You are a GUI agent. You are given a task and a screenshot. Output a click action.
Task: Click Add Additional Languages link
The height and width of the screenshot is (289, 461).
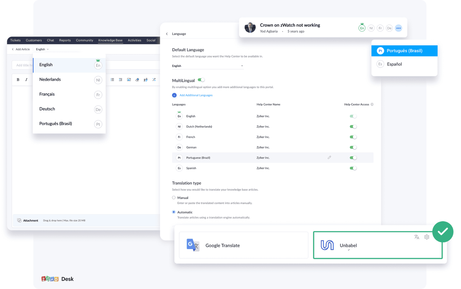pyautogui.click(x=196, y=95)
